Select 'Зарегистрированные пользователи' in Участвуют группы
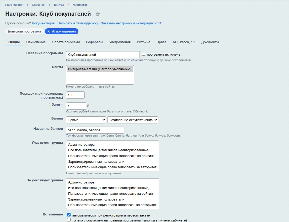This screenshot has height=222, width=289. click(x=113, y=161)
